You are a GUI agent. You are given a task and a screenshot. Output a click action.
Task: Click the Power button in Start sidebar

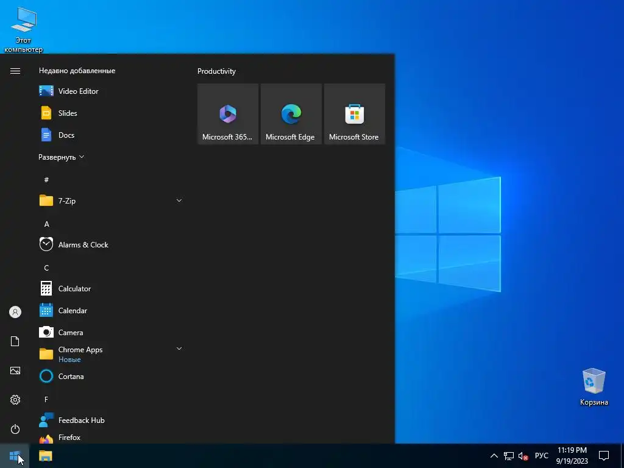[15, 429]
